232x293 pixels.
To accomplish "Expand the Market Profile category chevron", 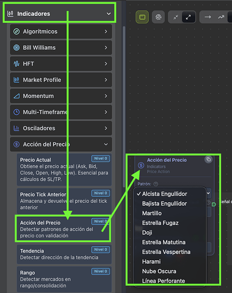I will click(106, 80).
